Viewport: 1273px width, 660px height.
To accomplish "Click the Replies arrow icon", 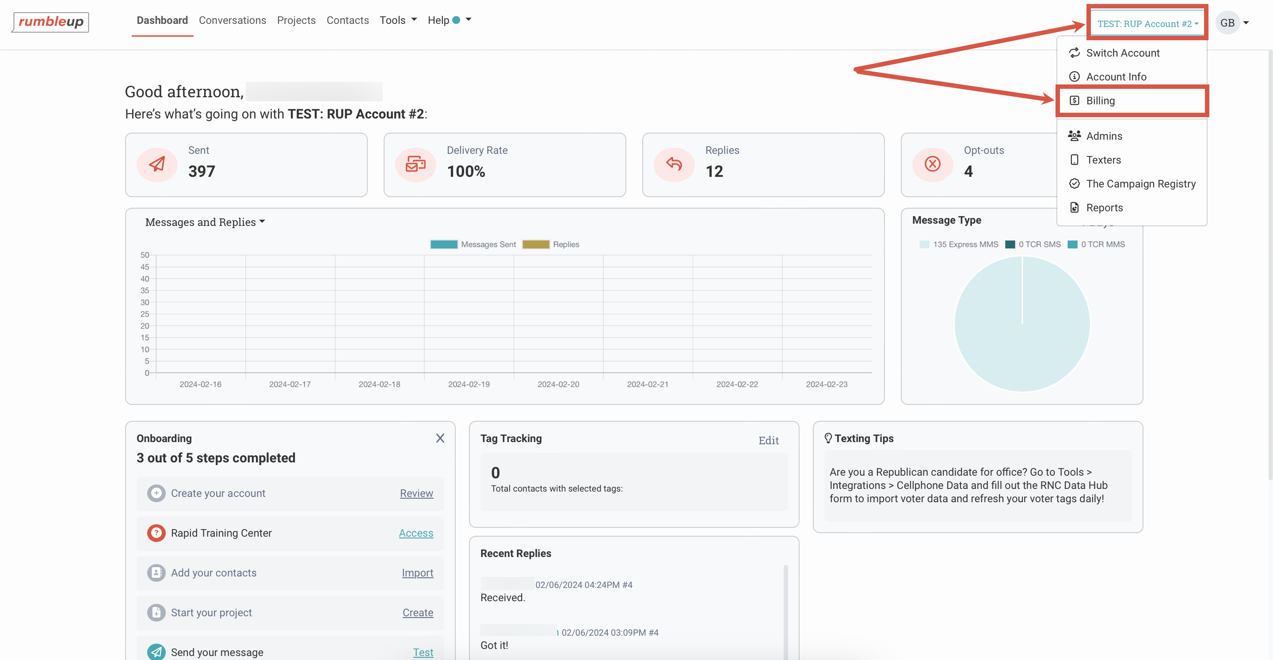I will point(674,164).
